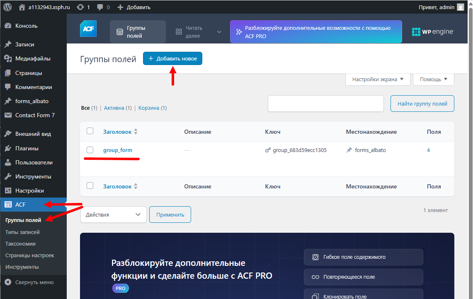
Task: Open the Действия bulk actions dropdown
Action: click(113, 215)
